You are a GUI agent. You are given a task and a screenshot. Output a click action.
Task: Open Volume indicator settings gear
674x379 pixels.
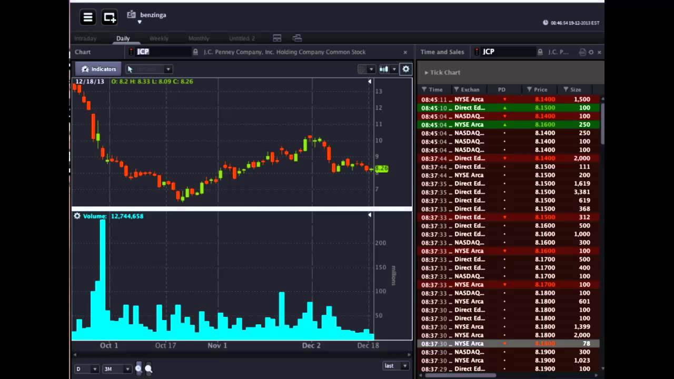point(77,216)
